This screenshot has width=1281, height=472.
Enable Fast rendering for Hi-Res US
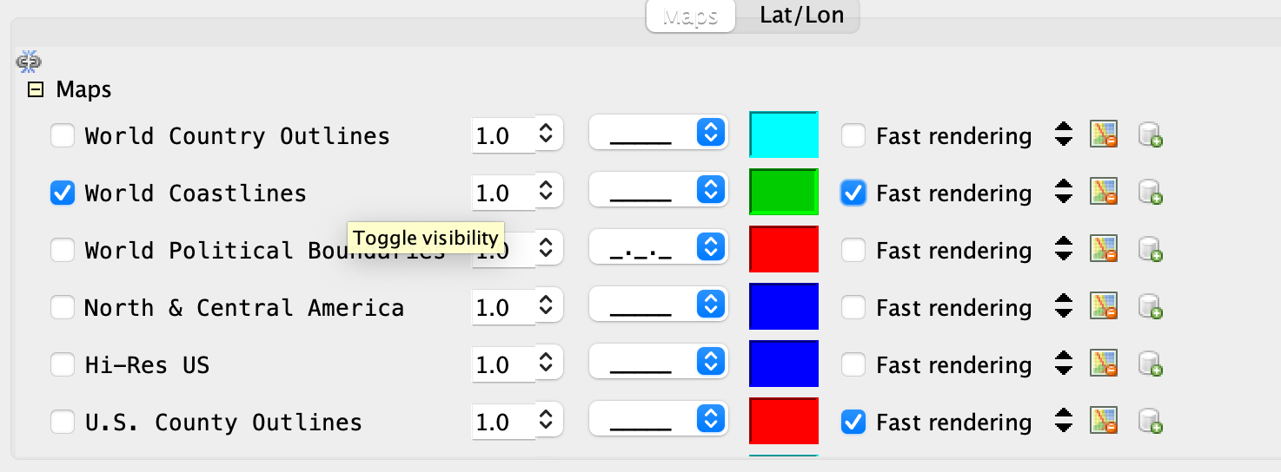[853, 364]
